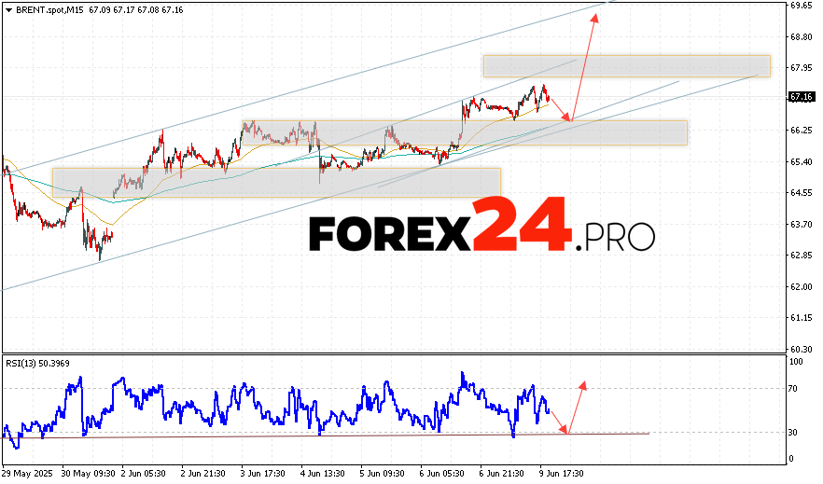Viewport: 823px width, 484px height.
Task: Select the upper gray resistance zone near 67.95
Action: click(625, 65)
